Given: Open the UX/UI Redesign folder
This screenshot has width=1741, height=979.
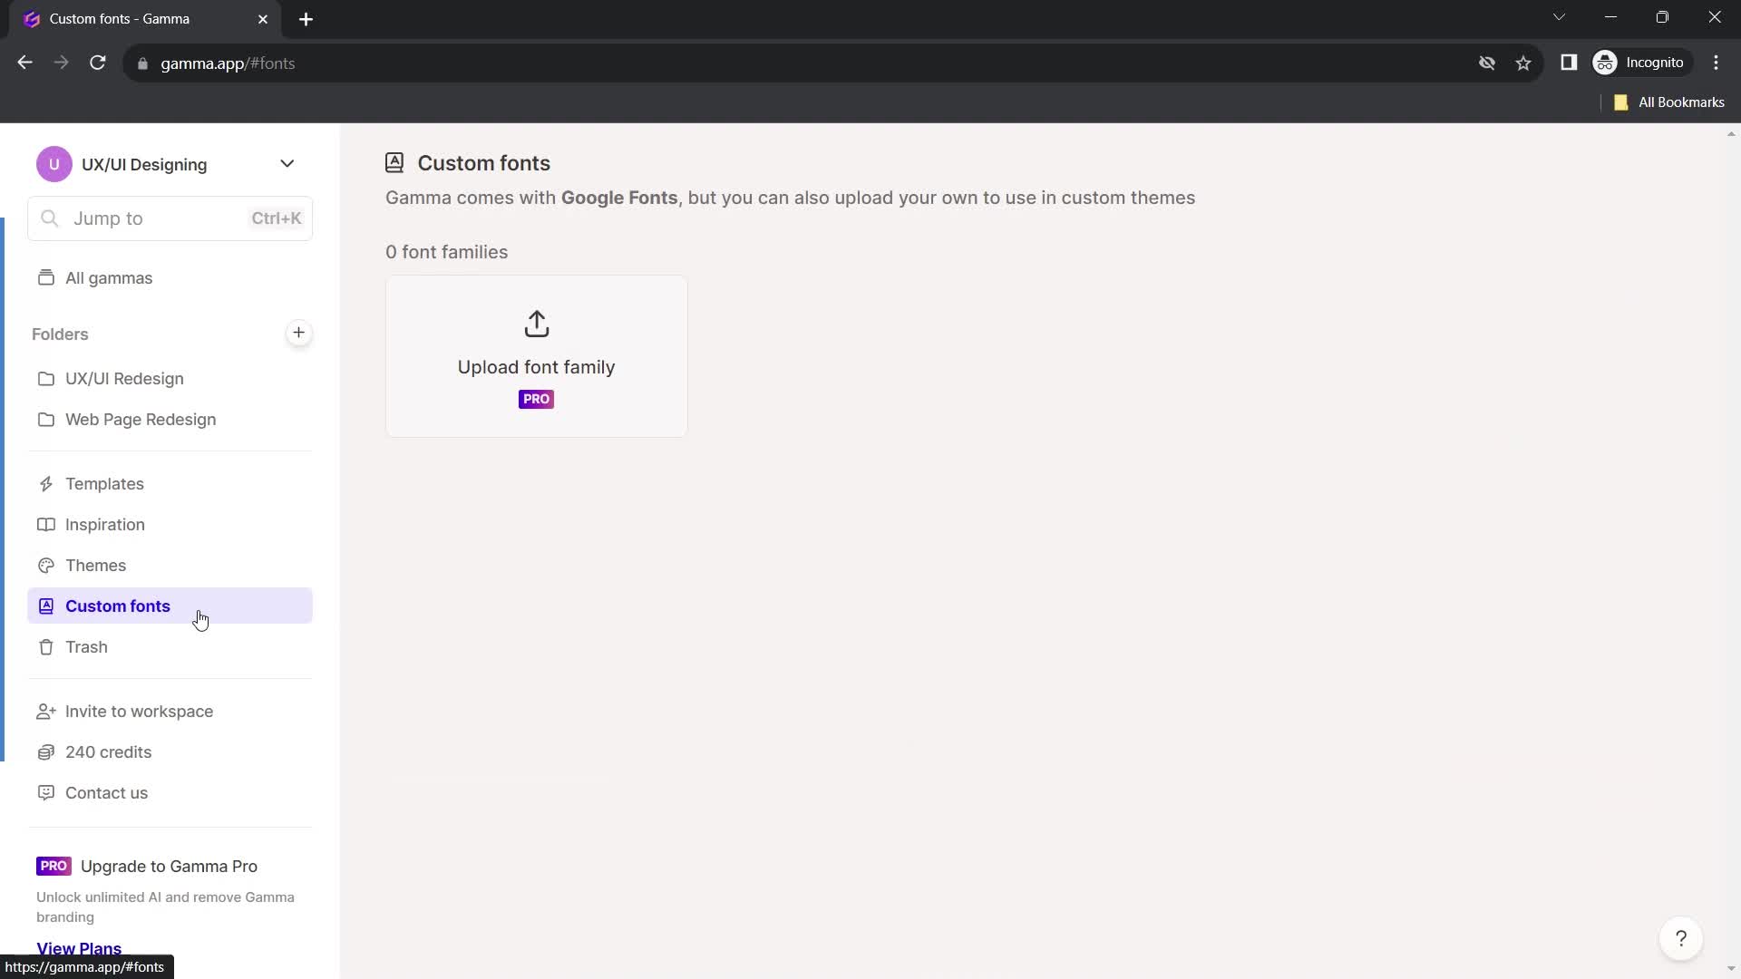Looking at the screenshot, I should [124, 379].
